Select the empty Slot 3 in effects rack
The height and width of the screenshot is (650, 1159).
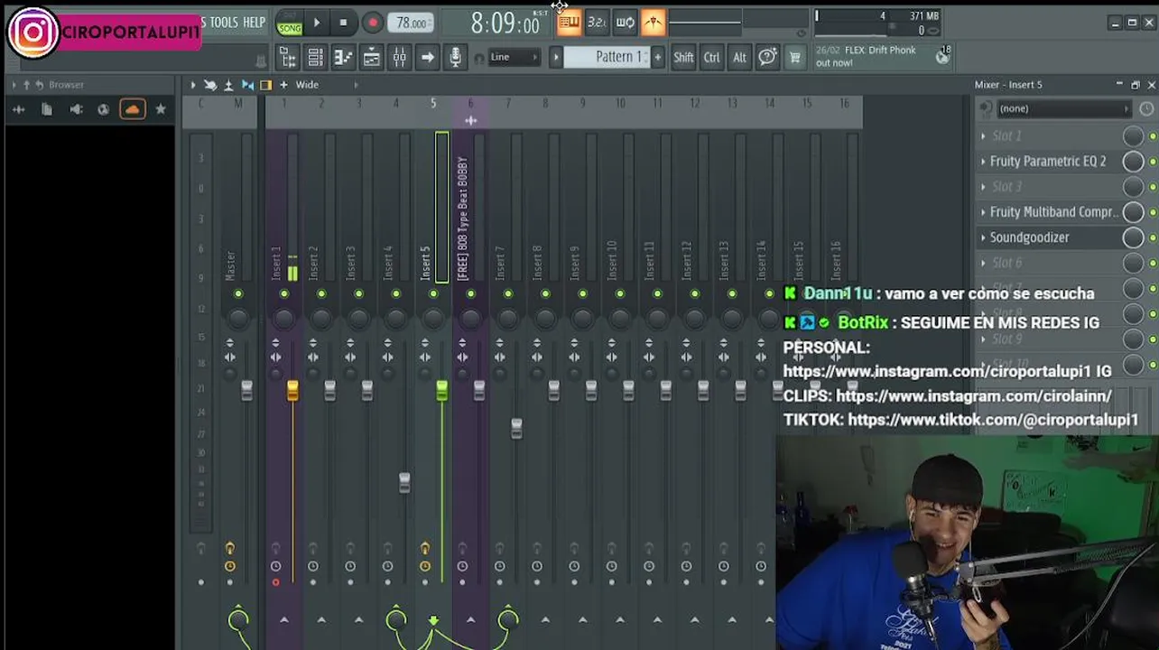pyautogui.click(x=1007, y=187)
